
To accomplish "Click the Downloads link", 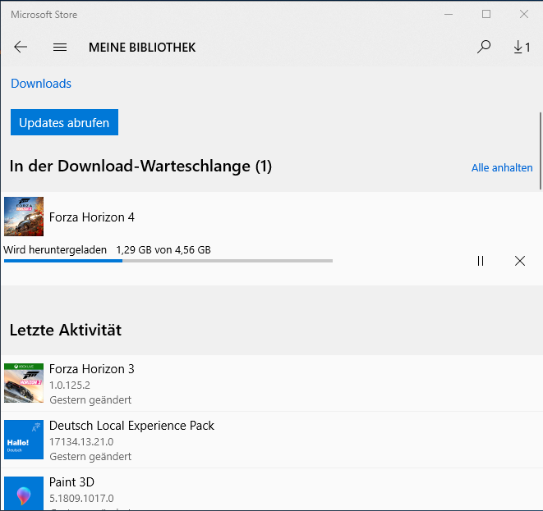I will [41, 84].
